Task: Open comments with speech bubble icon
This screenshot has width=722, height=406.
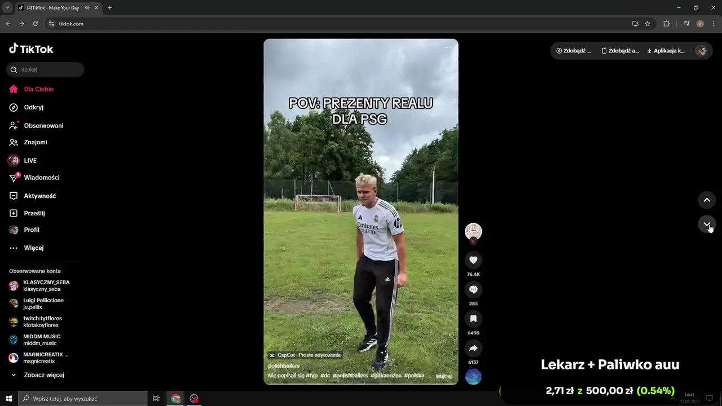Action: 473,289
